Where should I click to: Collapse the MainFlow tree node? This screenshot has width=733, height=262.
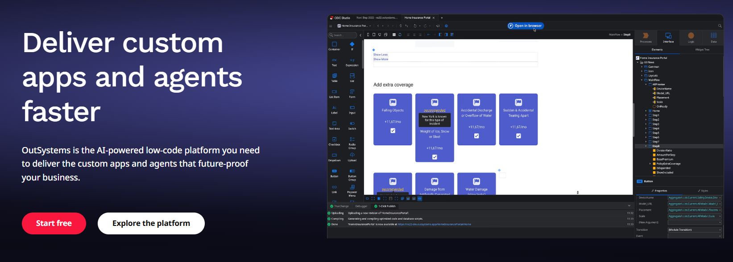[x=642, y=80]
